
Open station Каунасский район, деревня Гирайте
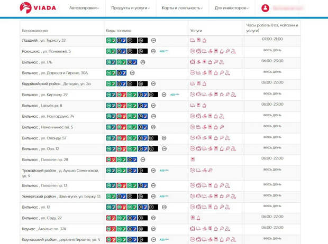[61, 240]
